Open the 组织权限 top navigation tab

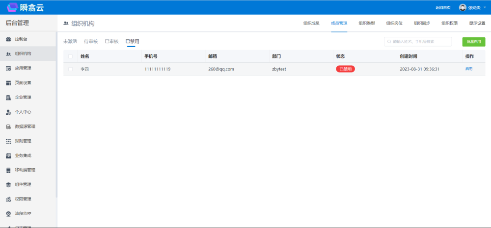pyautogui.click(x=449, y=23)
